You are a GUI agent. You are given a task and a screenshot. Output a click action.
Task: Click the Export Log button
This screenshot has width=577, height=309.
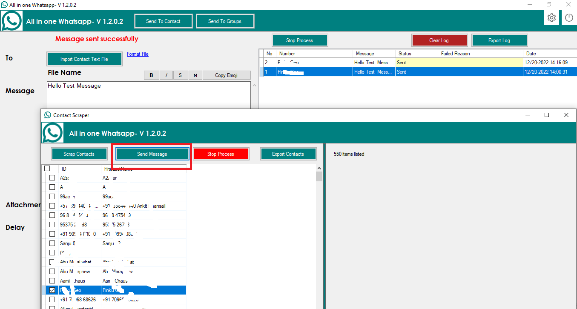[499, 40]
